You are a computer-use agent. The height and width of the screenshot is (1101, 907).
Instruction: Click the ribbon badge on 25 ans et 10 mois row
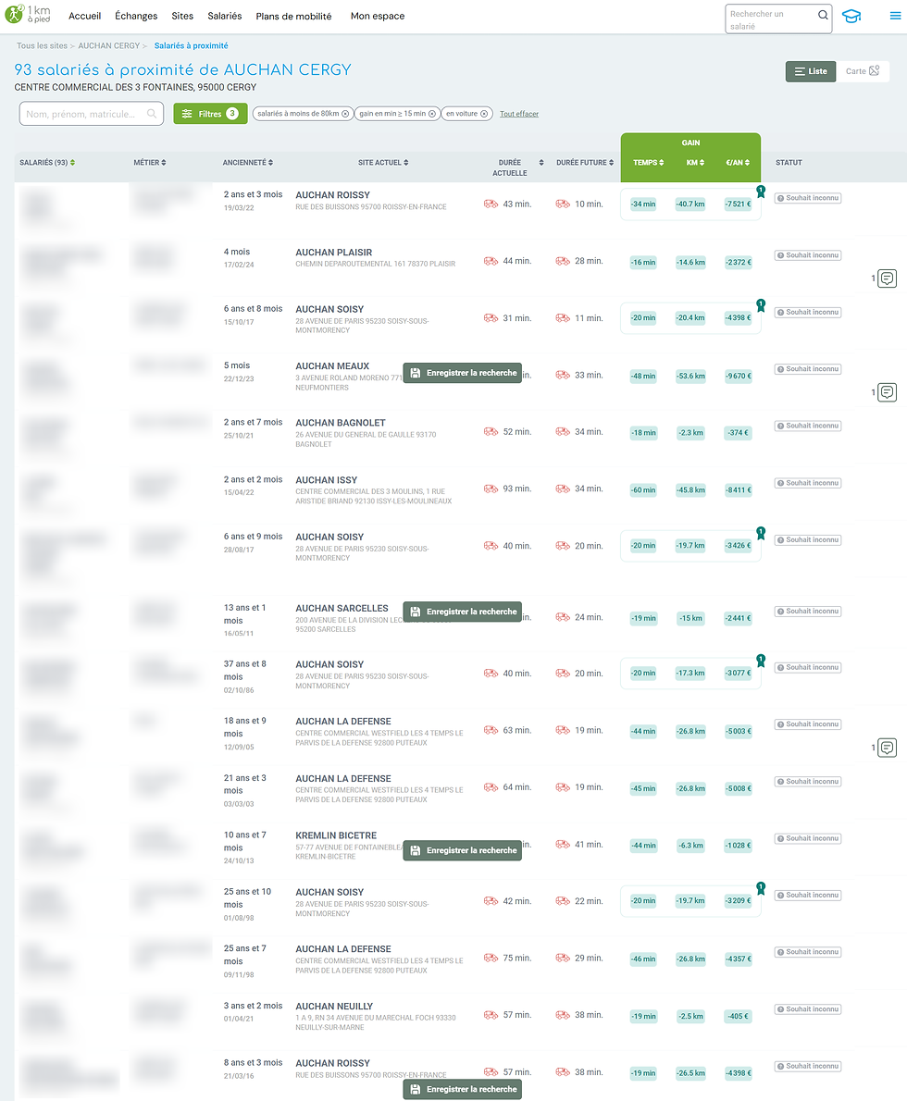pos(761,888)
